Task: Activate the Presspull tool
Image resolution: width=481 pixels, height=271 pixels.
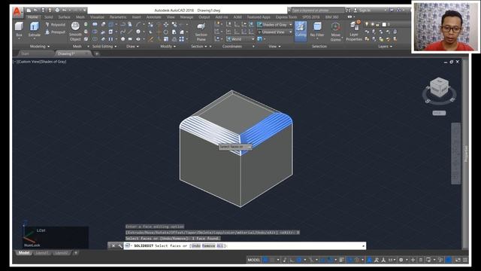Action: [56, 32]
